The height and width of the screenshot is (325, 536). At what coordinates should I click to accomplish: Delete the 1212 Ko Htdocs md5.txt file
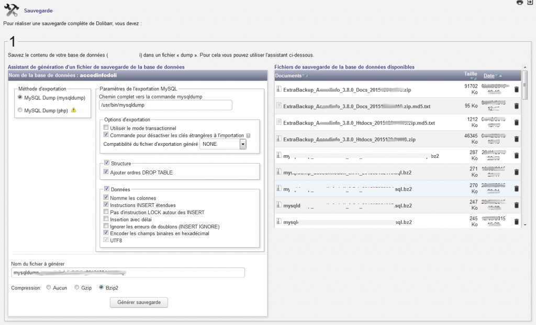click(517, 123)
